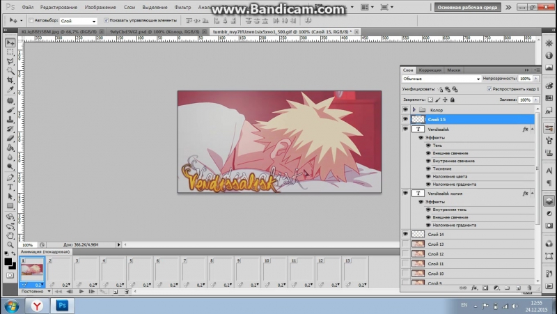Image resolution: width=557 pixels, height=314 pixels.
Task: Collapse effects of Vendissalisk layer
Action: 532,129
